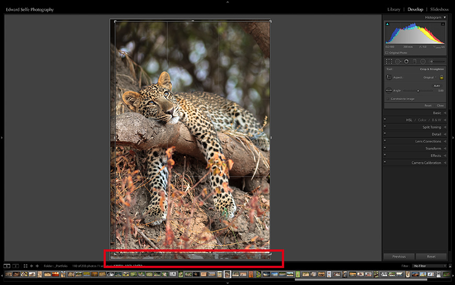
Task: Toggle the HSL panel on/off switch
Action: [385, 119]
